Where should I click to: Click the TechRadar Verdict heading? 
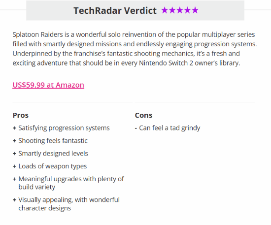pyautogui.click(x=115, y=10)
